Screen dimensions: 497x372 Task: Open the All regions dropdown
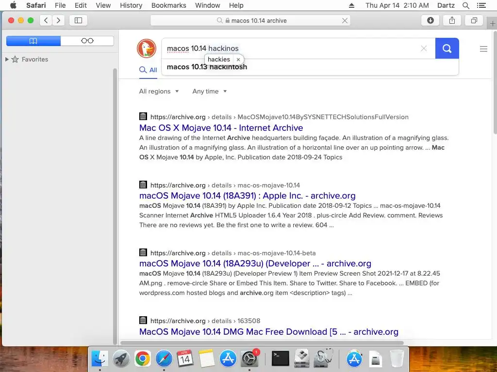pos(159,92)
